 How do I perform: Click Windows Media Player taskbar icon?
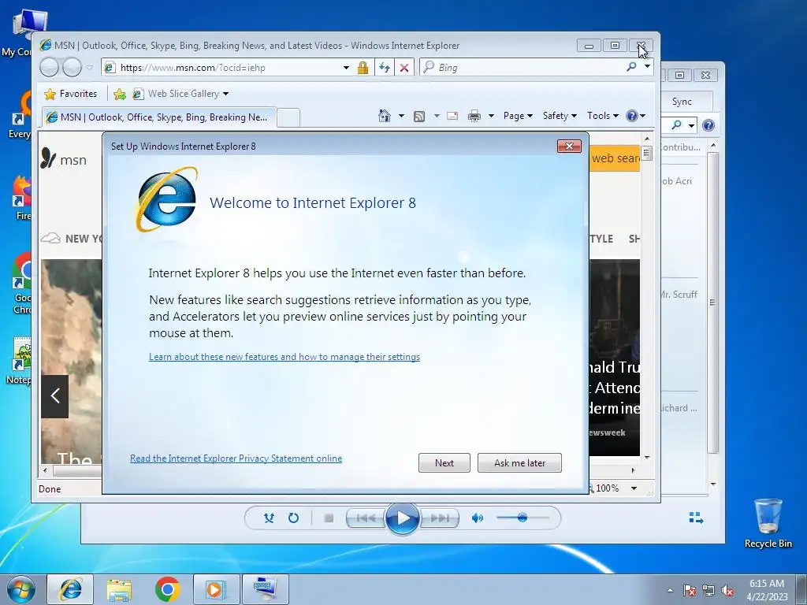216,589
